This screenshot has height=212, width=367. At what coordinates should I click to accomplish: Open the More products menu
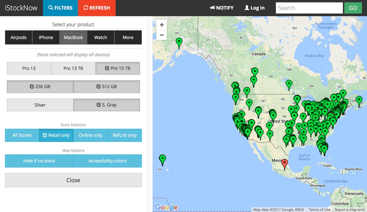point(128,38)
